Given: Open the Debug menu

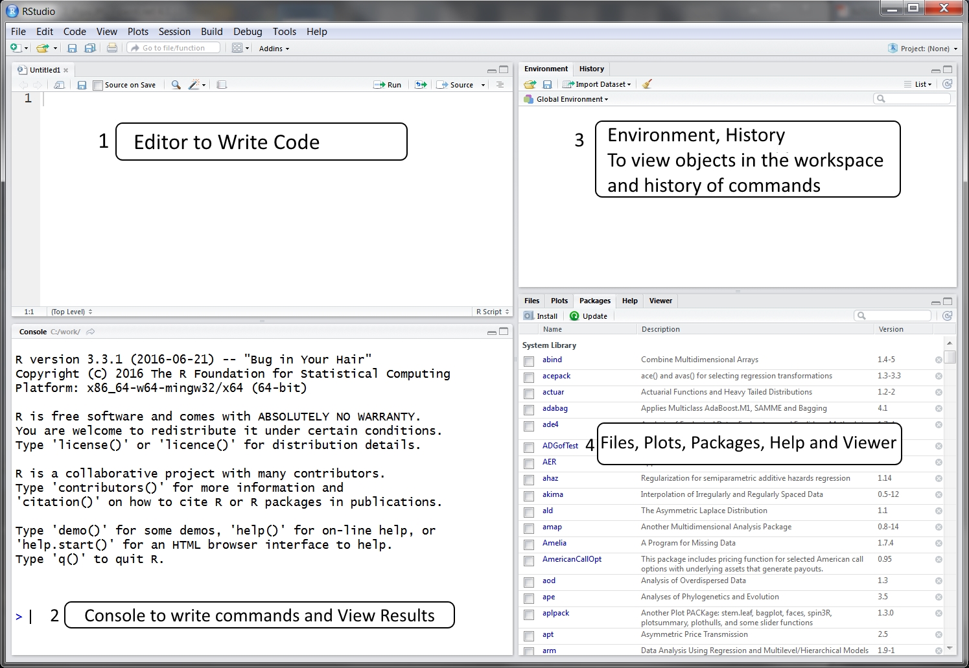Looking at the screenshot, I should (248, 31).
